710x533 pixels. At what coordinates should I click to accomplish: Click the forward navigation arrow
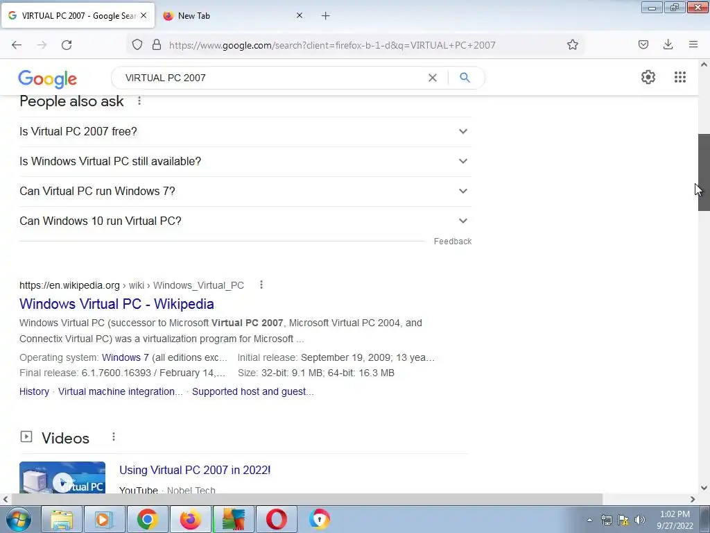pyautogui.click(x=42, y=45)
